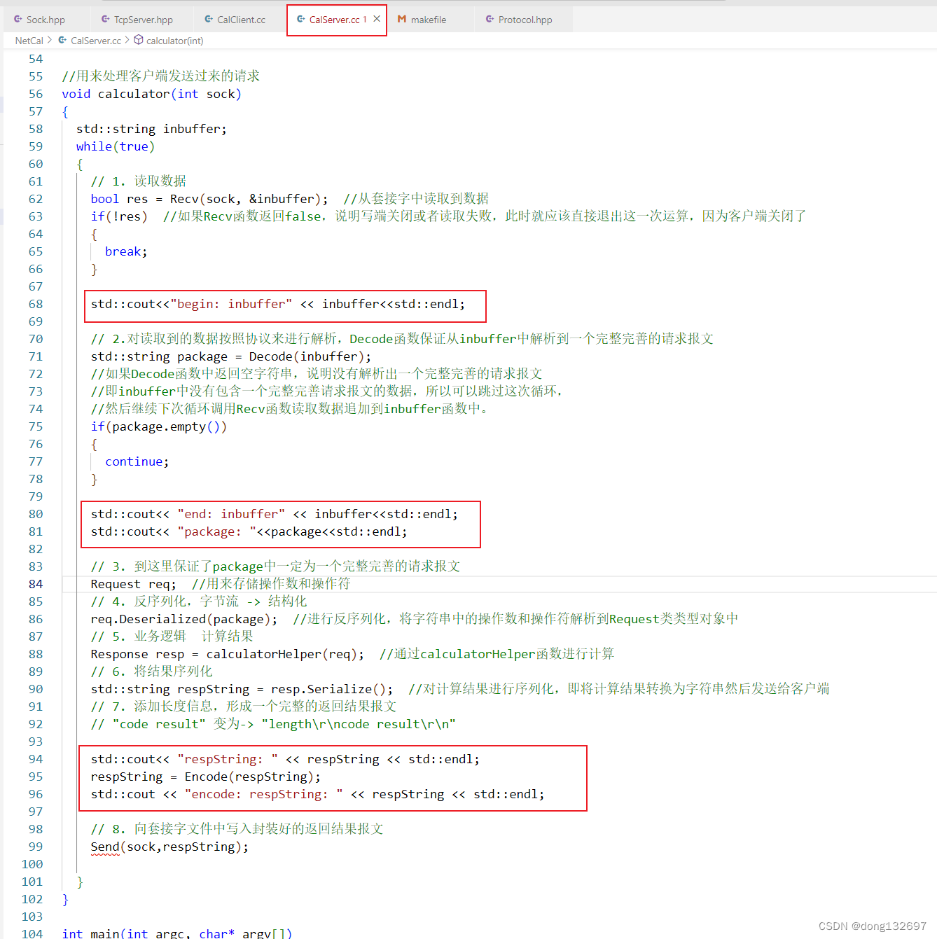The height and width of the screenshot is (939, 937).
Task: Click 'if(package.empty())' line
Action: [x=158, y=426]
